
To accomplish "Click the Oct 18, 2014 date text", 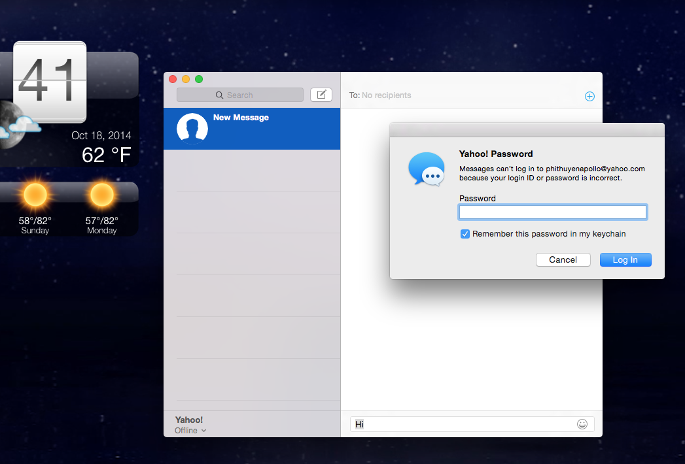I will [101, 136].
